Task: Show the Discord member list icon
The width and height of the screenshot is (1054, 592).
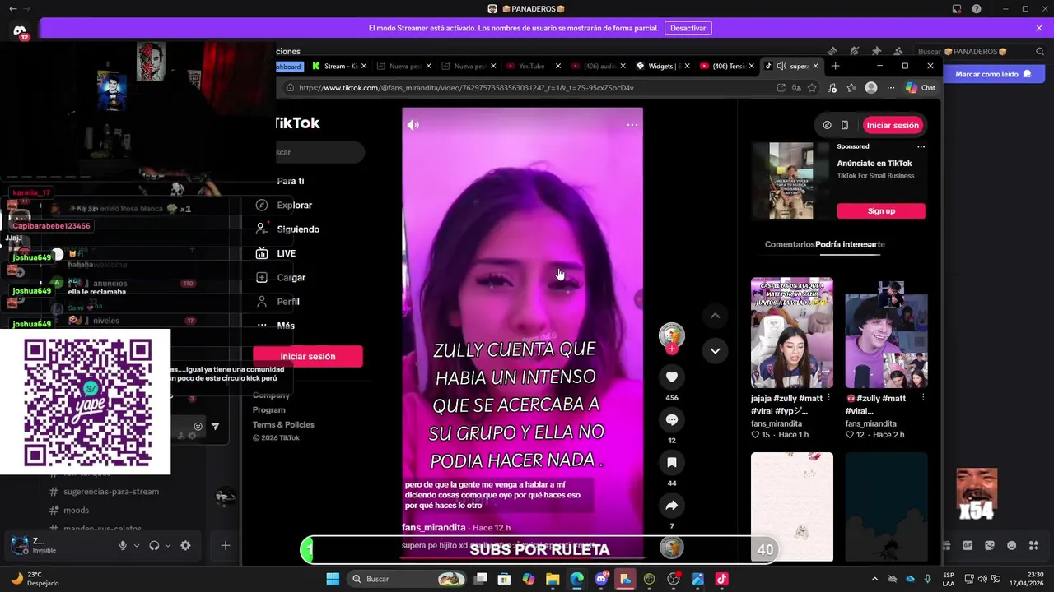Action: coord(898,51)
